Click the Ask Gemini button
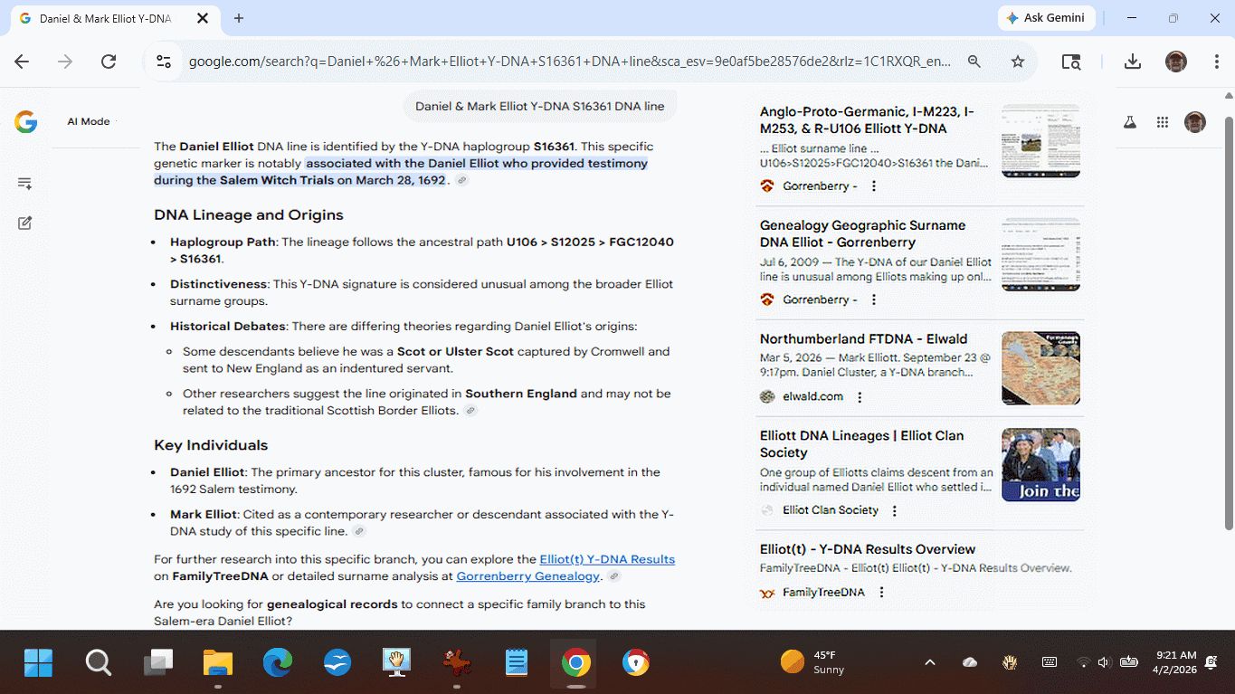1235x694 pixels. coord(1047,18)
